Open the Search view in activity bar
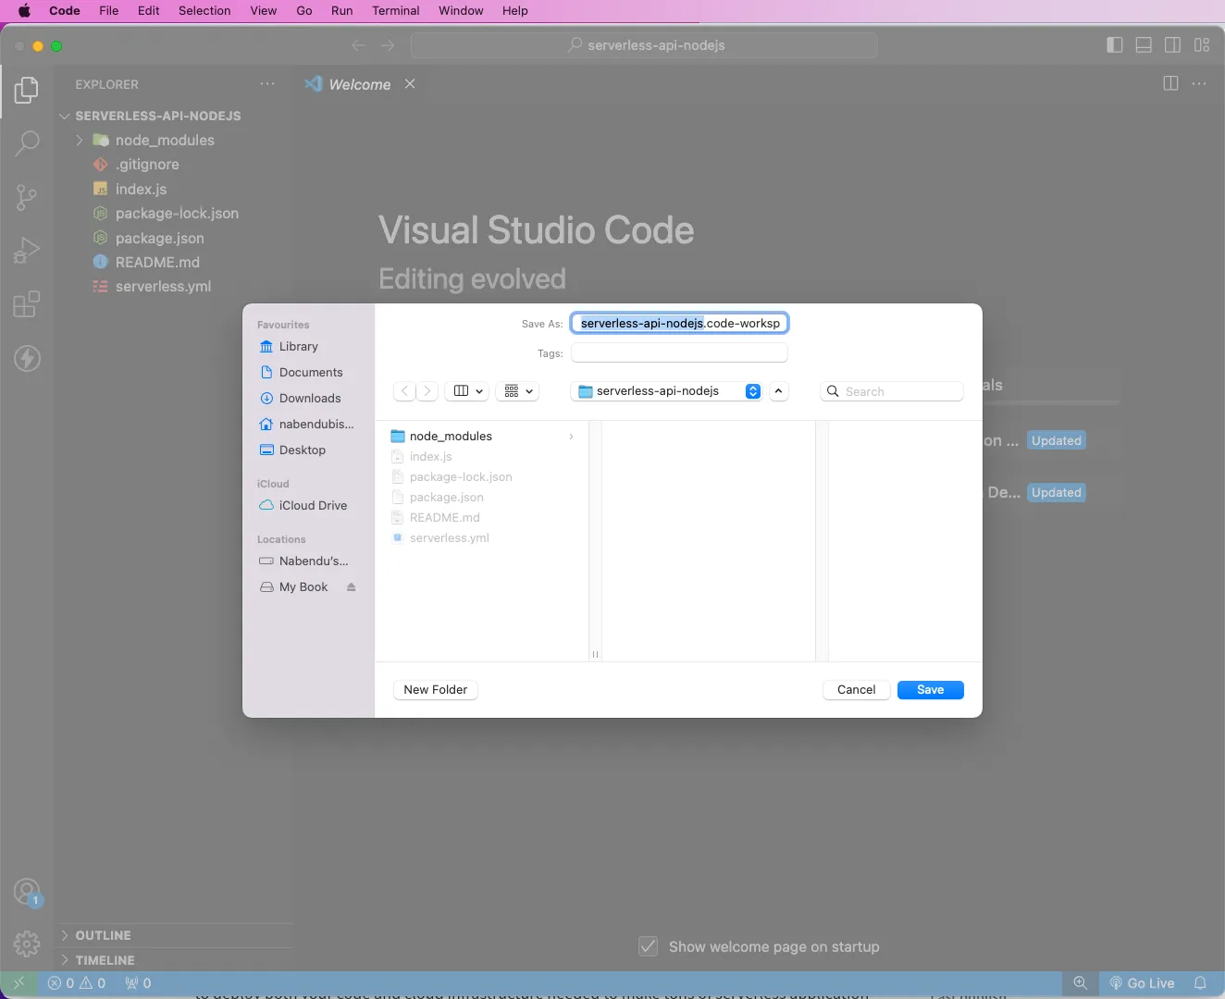The height and width of the screenshot is (999, 1225). click(27, 142)
